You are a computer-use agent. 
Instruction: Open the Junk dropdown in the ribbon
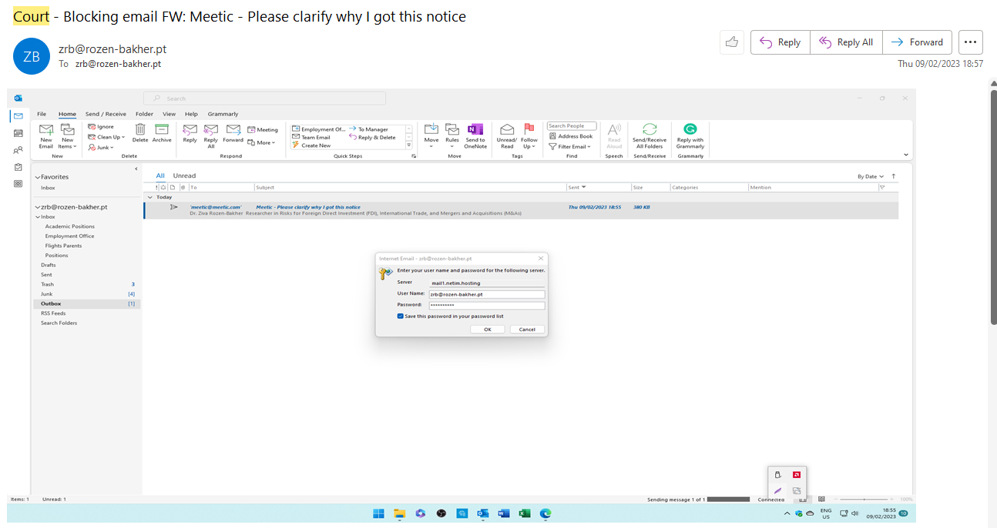pos(101,147)
